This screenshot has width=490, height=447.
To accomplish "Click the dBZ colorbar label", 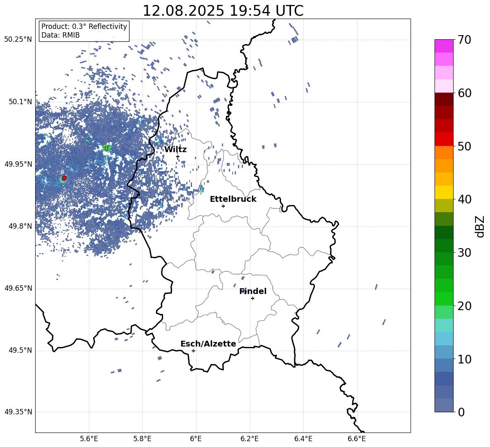I will coord(480,226).
